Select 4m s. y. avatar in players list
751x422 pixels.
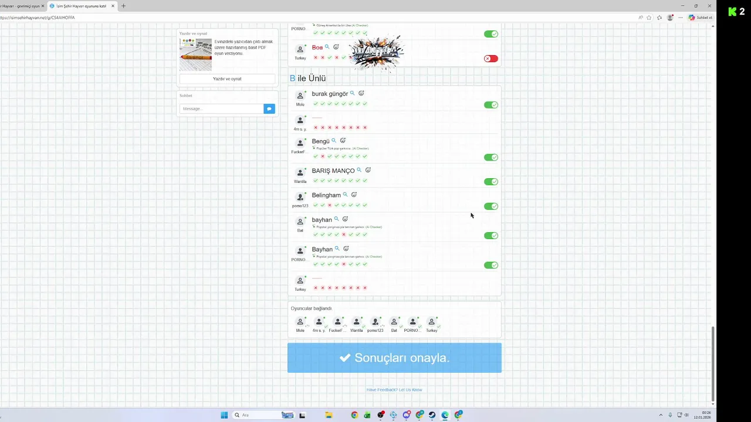pos(319,322)
